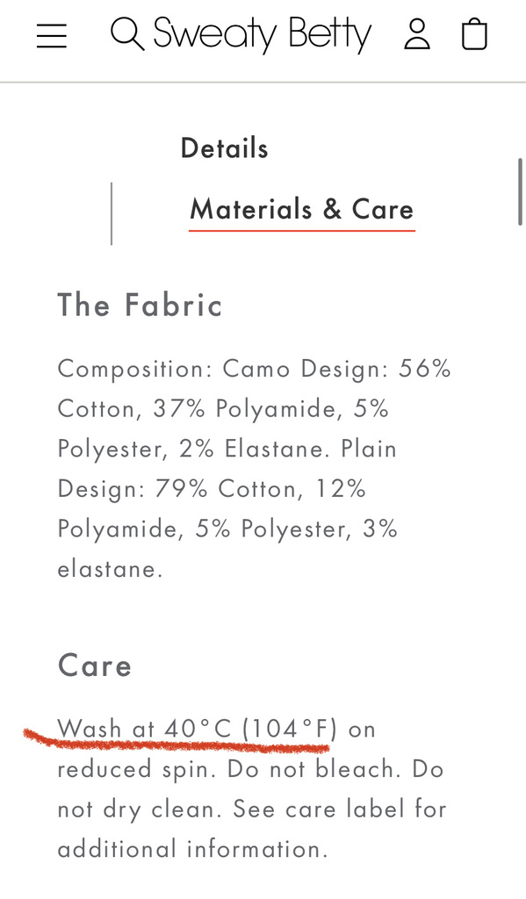Select the Materials & Care tab

[x=302, y=209]
